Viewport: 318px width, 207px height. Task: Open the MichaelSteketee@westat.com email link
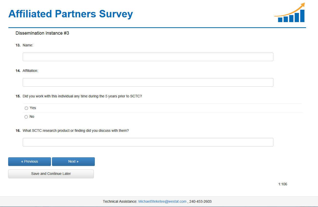click(x=162, y=201)
